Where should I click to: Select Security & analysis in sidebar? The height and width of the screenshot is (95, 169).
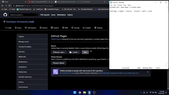(32, 47)
